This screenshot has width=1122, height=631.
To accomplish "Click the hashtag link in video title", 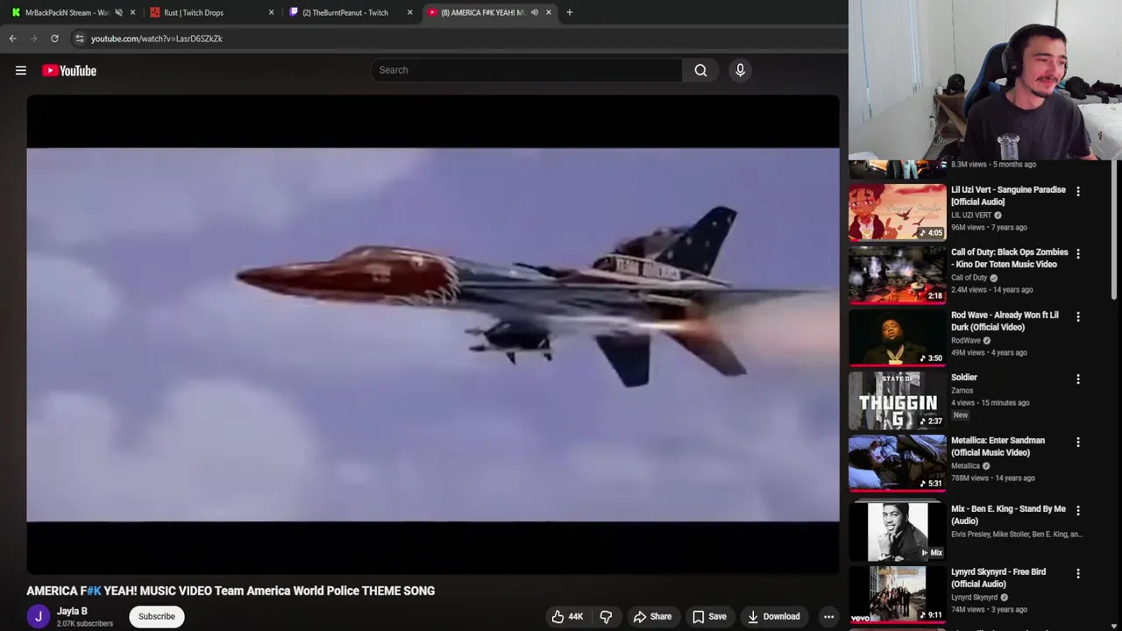I will point(95,591).
